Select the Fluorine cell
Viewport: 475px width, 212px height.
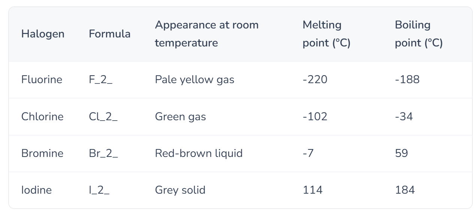pos(42,80)
